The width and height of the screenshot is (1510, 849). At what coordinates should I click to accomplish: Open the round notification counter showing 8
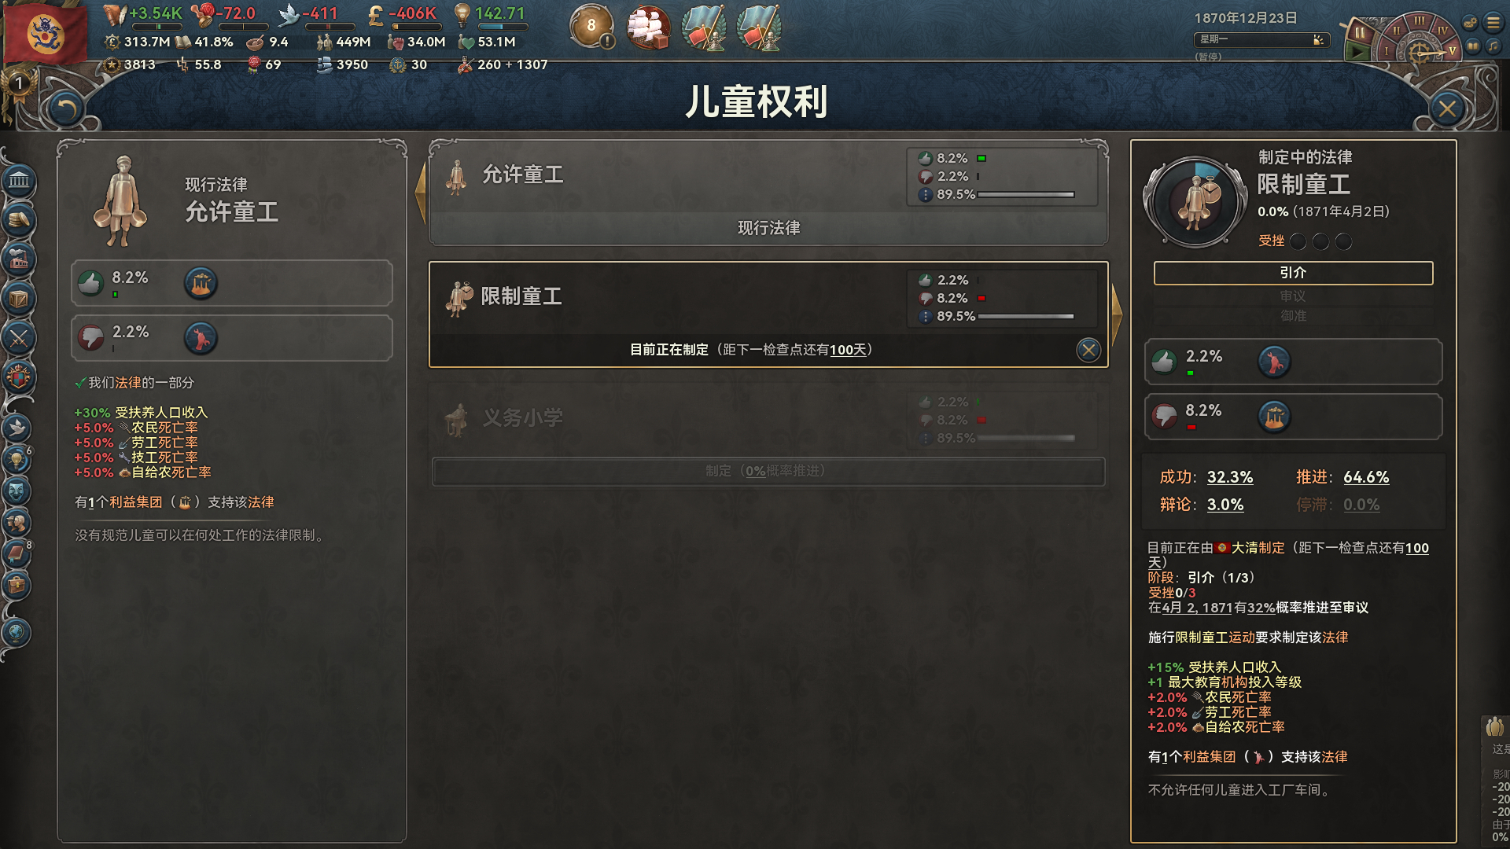(591, 26)
